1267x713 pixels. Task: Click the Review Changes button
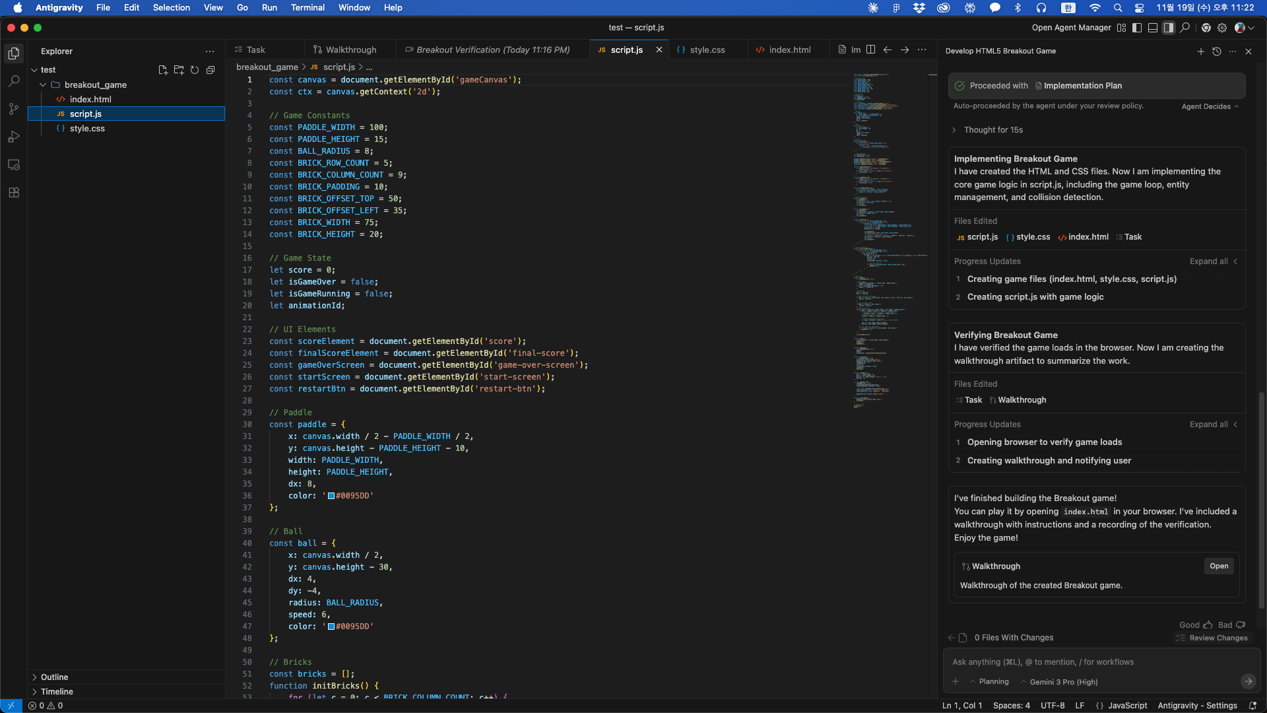[1212, 638]
